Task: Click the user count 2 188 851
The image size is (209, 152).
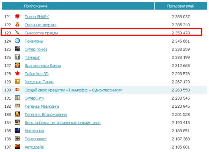Action: (180, 131)
